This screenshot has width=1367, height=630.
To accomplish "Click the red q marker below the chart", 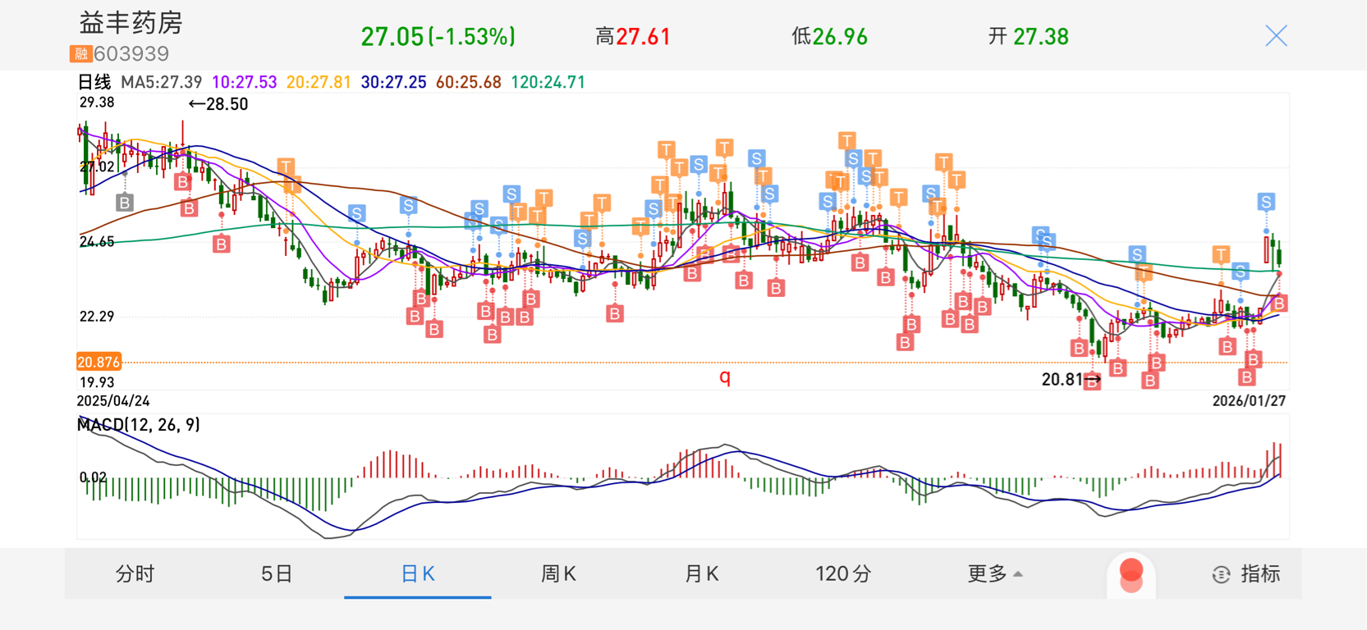I will (725, 377).
